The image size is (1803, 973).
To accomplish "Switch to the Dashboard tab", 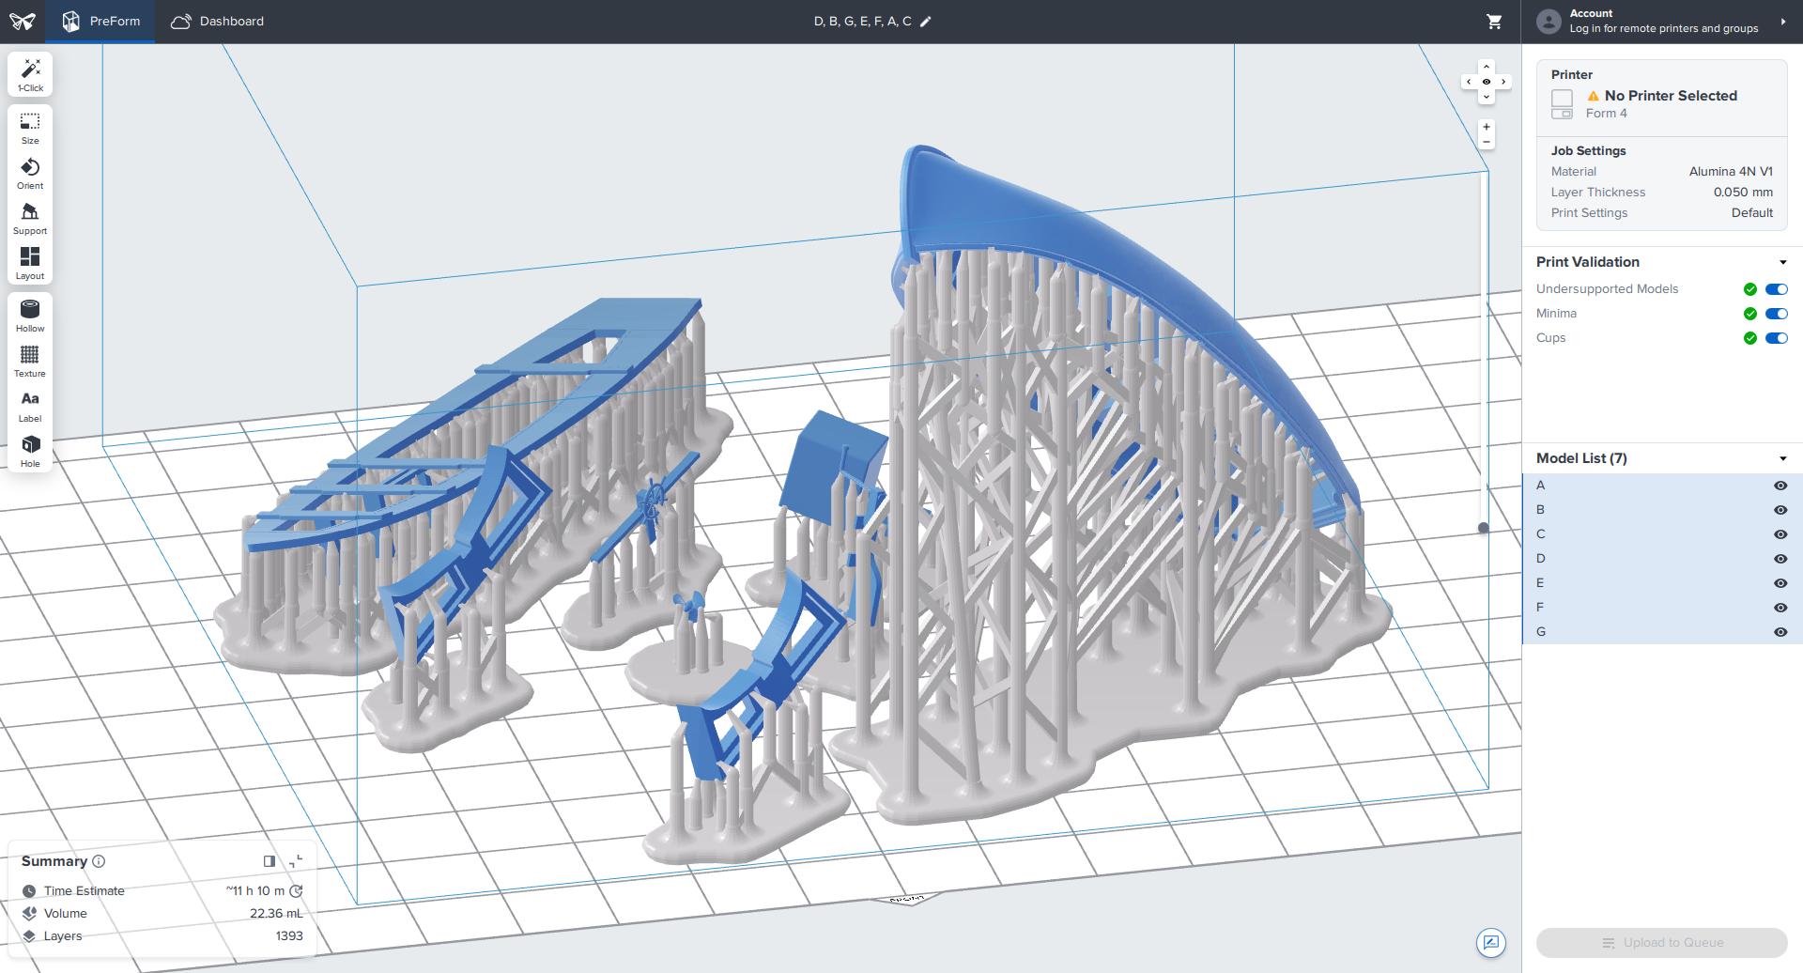I will coord(217,22).
